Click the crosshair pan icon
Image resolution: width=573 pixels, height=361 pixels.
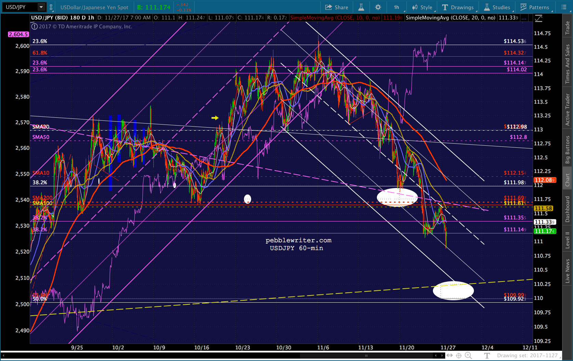point(459,356)
